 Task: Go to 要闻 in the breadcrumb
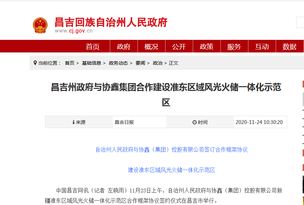coord(140,63)
